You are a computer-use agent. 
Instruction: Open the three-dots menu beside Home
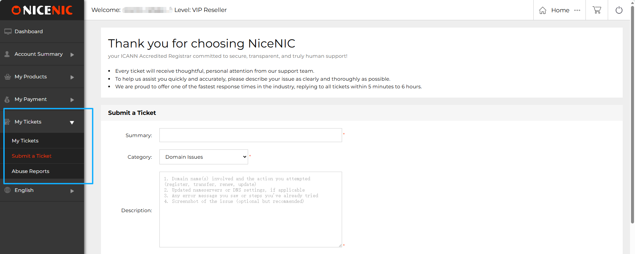[577, 10]
